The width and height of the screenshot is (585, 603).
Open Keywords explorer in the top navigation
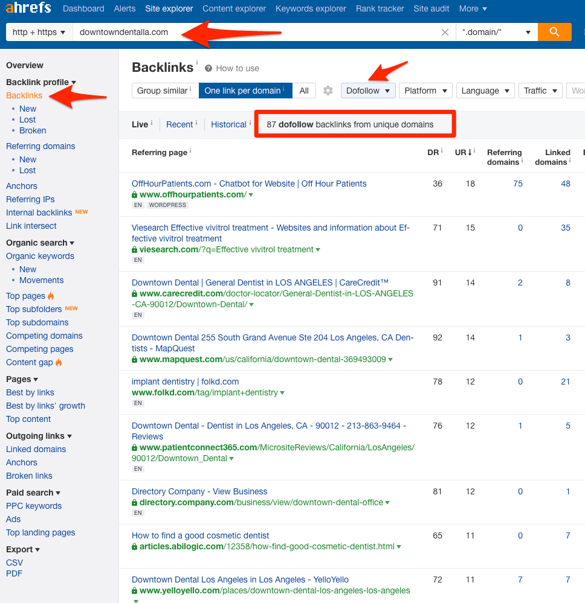(x=311, y=8)
